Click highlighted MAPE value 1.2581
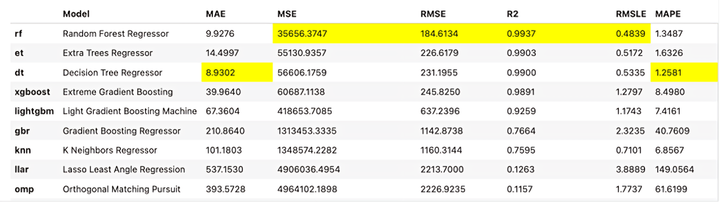Image resolution: width=720 pixels, height=203 pixels. click(x=668, y=73)
